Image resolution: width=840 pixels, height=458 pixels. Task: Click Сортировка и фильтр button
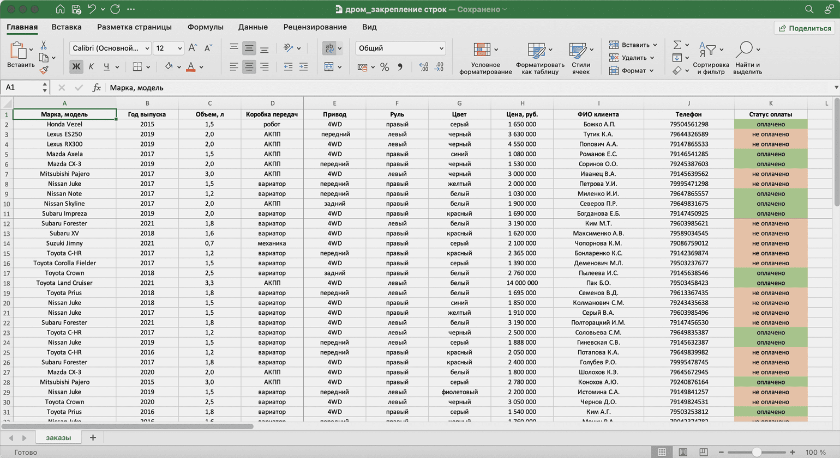click(711, 58)
